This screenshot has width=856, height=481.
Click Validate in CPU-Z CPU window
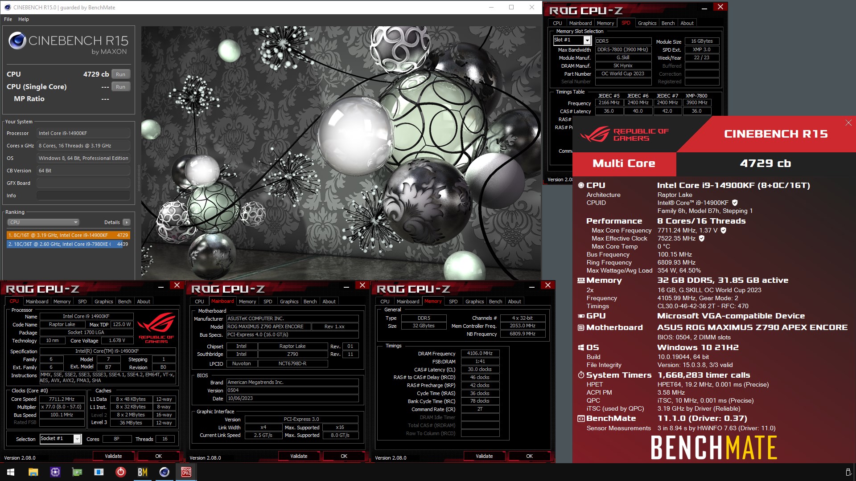point(113,456)
